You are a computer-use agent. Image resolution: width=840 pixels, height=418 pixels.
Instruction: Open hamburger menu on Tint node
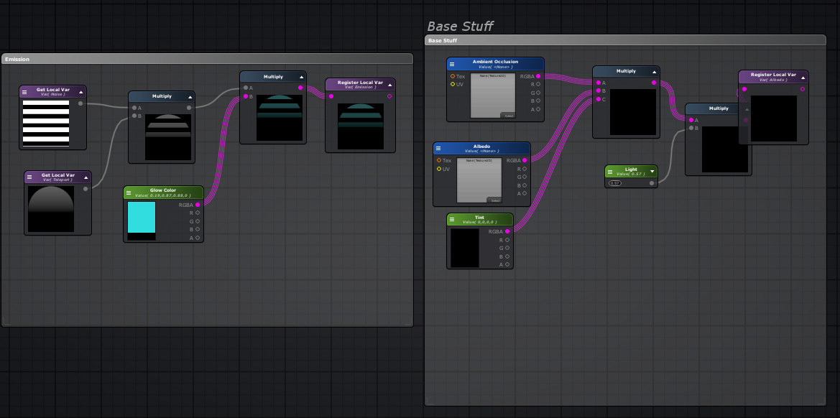pos(451,220)
